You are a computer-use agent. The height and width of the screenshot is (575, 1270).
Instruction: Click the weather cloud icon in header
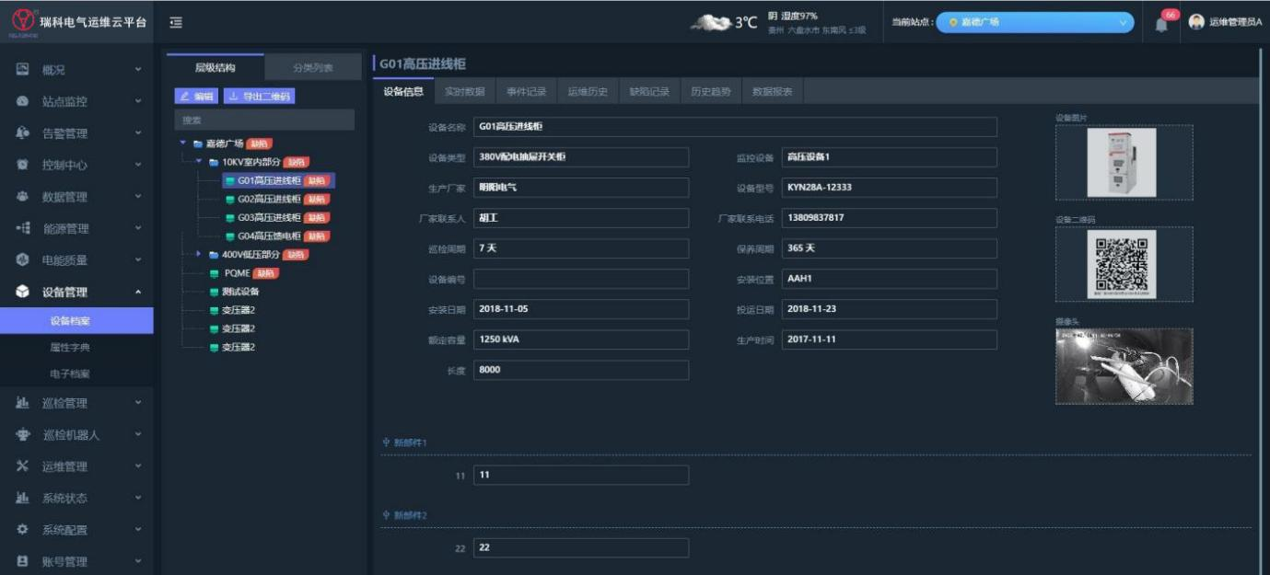coord(714,22)
